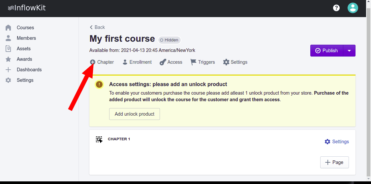Go to Members in sidebar
Viewport: 371px width, 184px height.
[x=26, y=38]
